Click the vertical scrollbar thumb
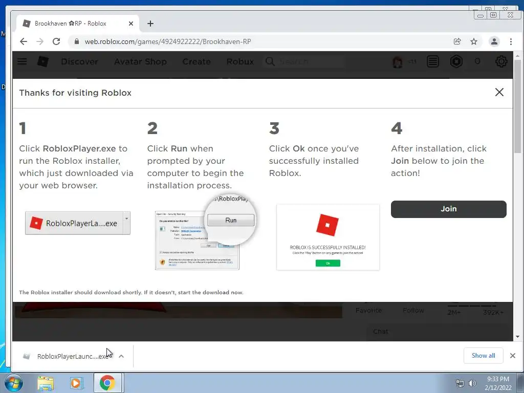Viewport: 524px width, 393px height. click(518, 106)
